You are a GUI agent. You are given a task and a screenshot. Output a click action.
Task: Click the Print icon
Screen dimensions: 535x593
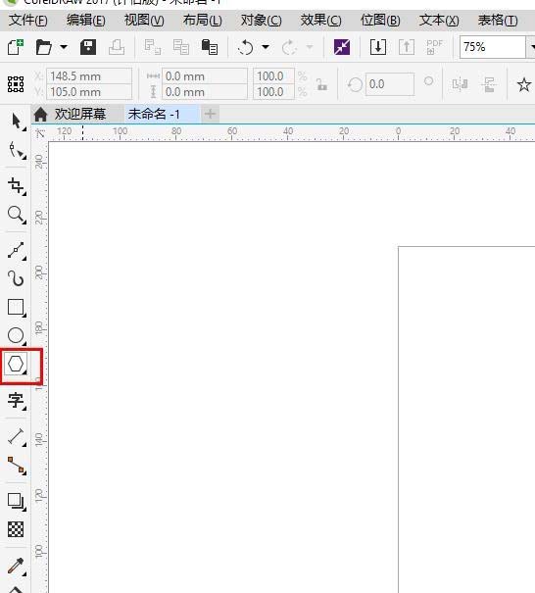click(x=117, y=47)
